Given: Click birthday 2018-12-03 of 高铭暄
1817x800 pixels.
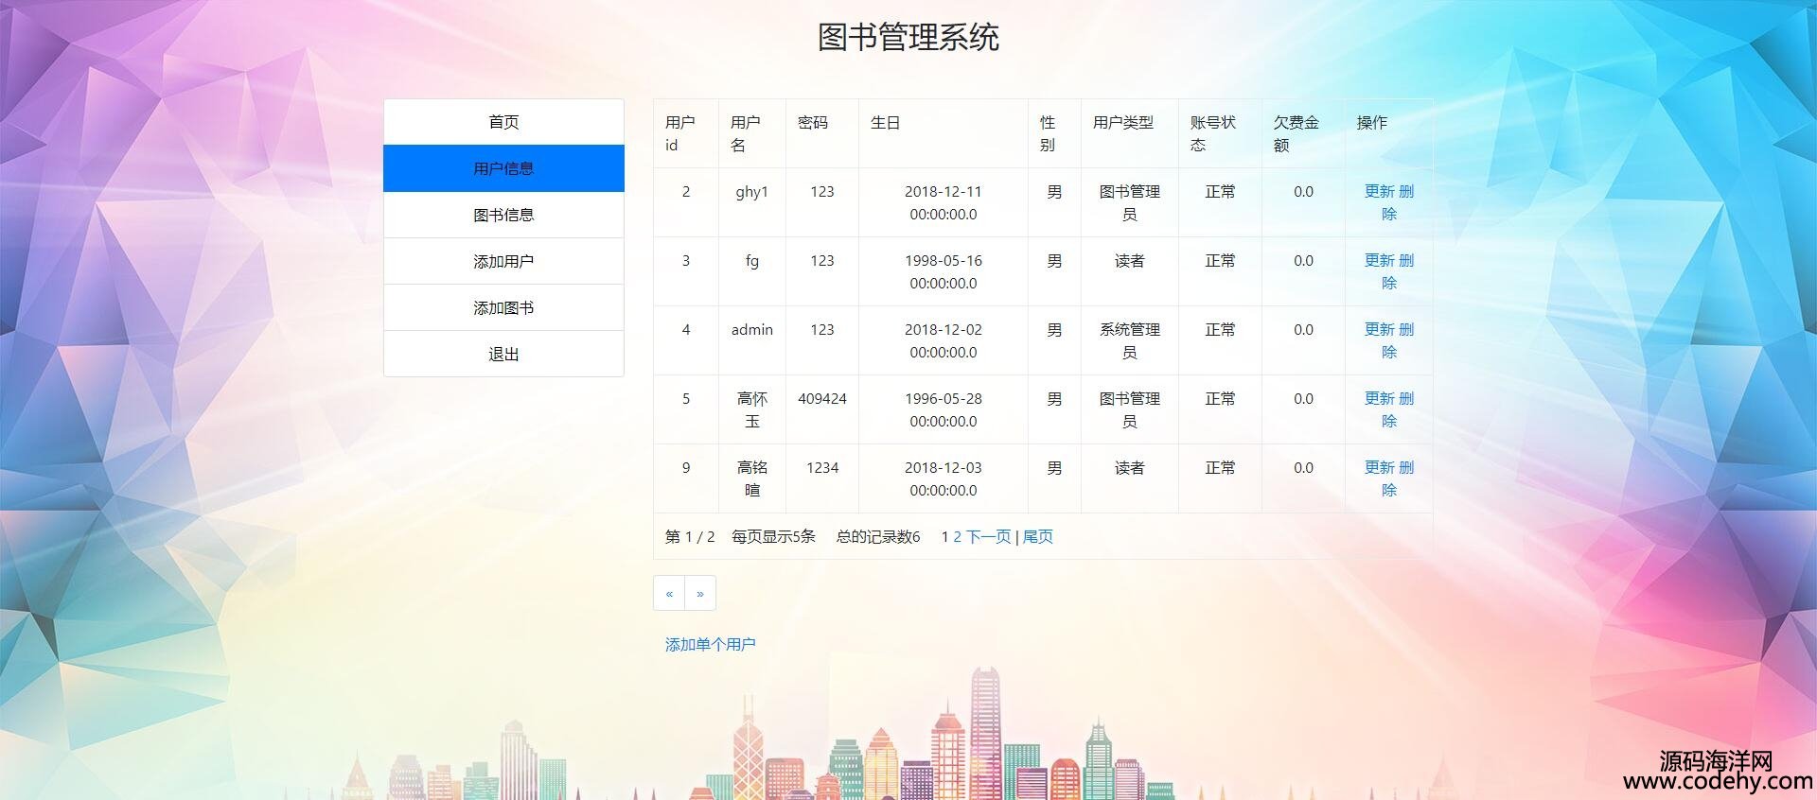Looking at the screenshot, I should [944, 478].
